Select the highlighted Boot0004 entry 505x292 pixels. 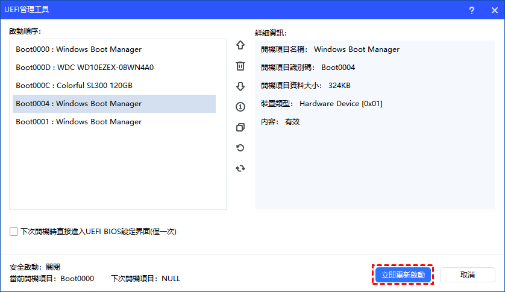pyautogui.click(x=78, y=104)
